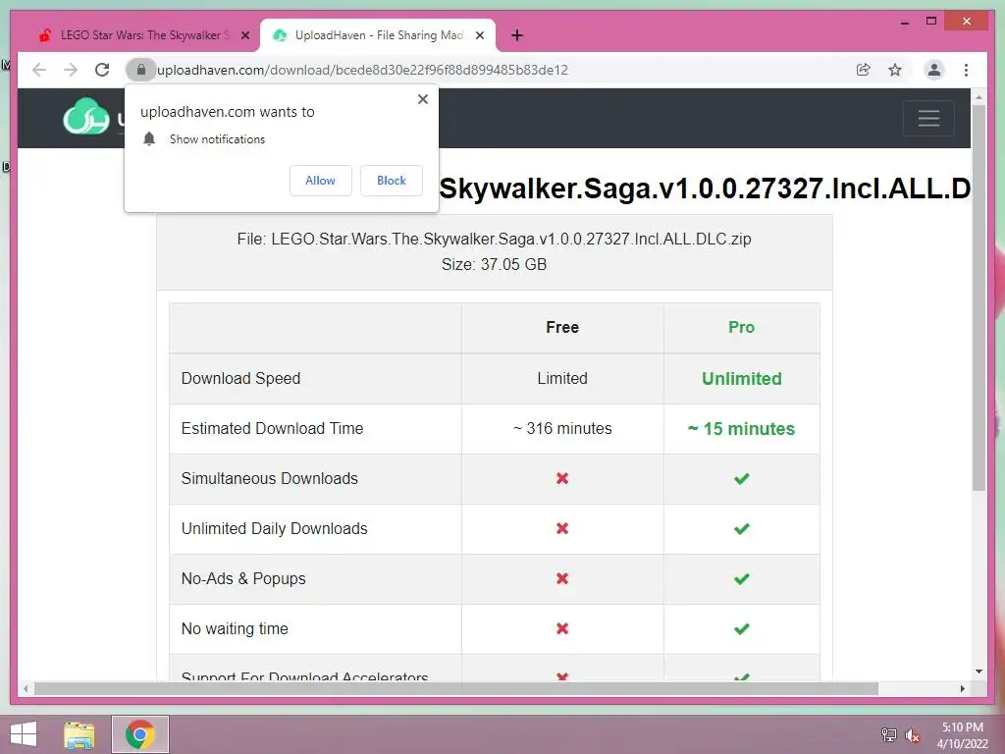Click red X for No-Ads & Popups
This screenshot has width=1005, height=754.
(562, 578)
